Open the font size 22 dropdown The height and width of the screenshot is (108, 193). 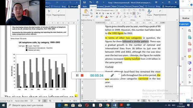121,10
